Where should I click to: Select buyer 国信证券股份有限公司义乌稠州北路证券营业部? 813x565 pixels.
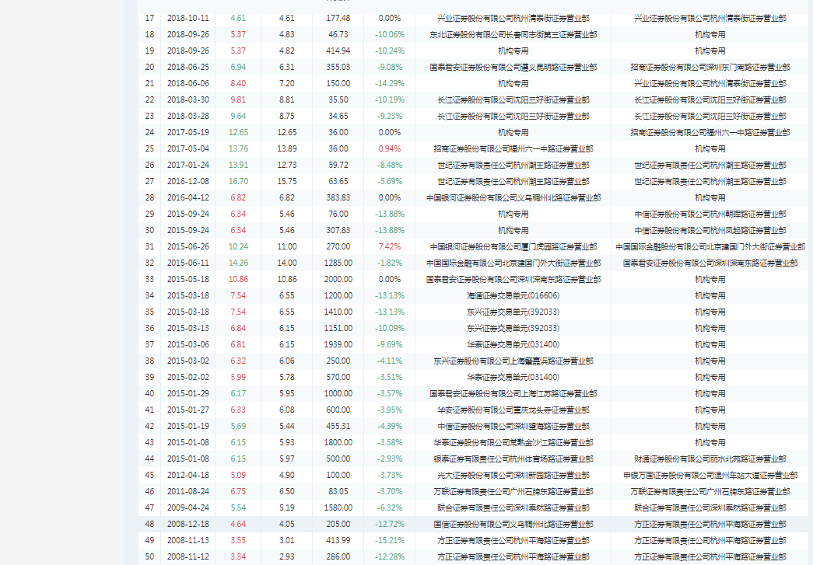point(513,524)
